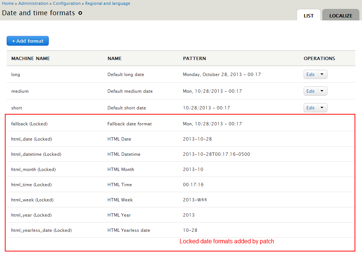The width and height of the screenshot is (362, 260).
Task: Expand operations dropdown for the medium format
Action: (322, 91)
